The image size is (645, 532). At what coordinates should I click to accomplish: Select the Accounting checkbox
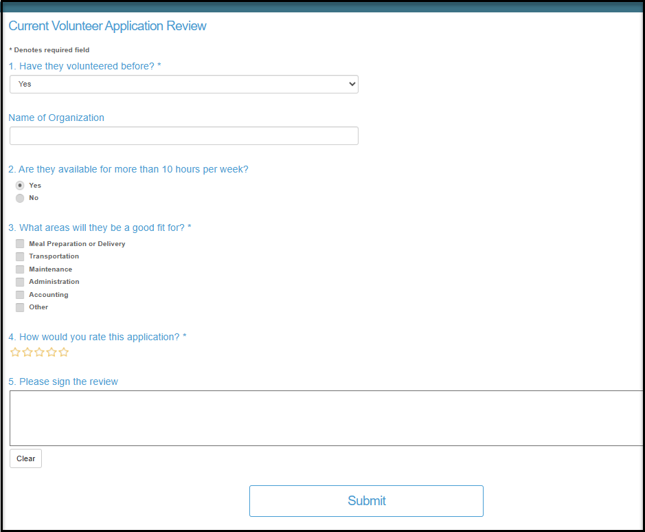tap(20, 295)
